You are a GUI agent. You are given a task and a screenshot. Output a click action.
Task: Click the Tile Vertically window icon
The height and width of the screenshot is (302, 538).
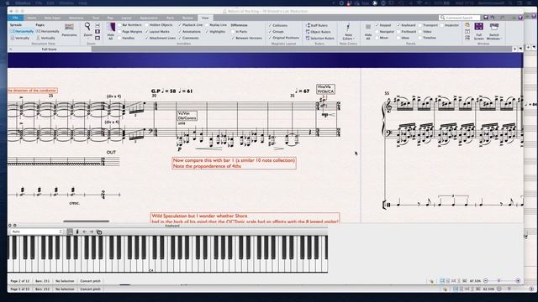(467, 32)
